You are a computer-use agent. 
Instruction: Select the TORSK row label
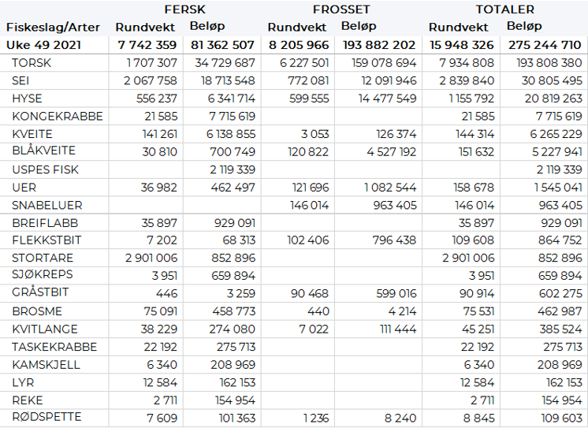click(x=31, y=62)
